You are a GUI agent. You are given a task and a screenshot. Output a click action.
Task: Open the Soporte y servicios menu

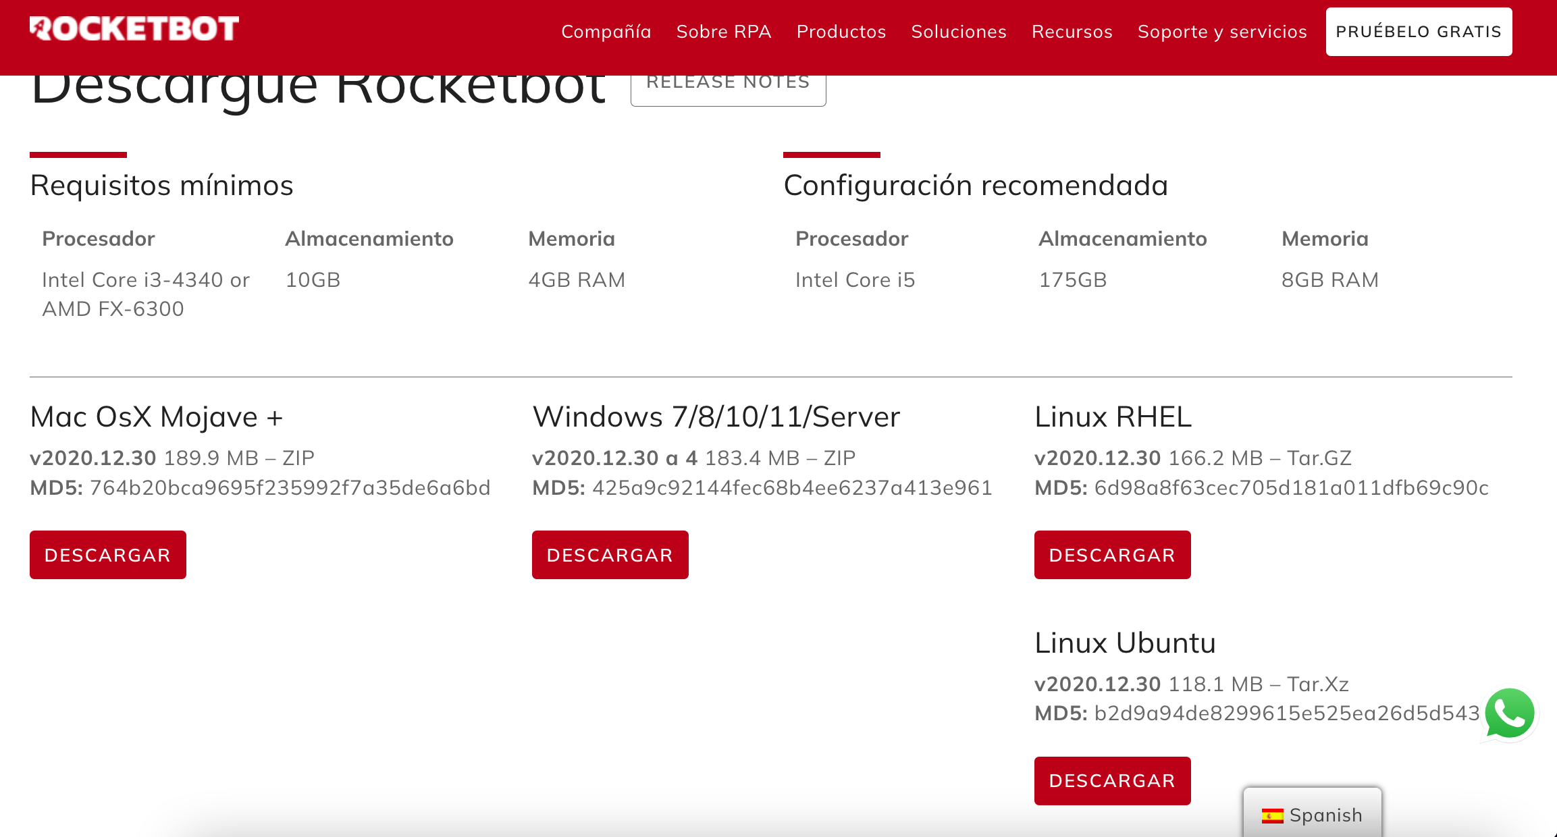pyautogui.click(x=1222, y=32)
